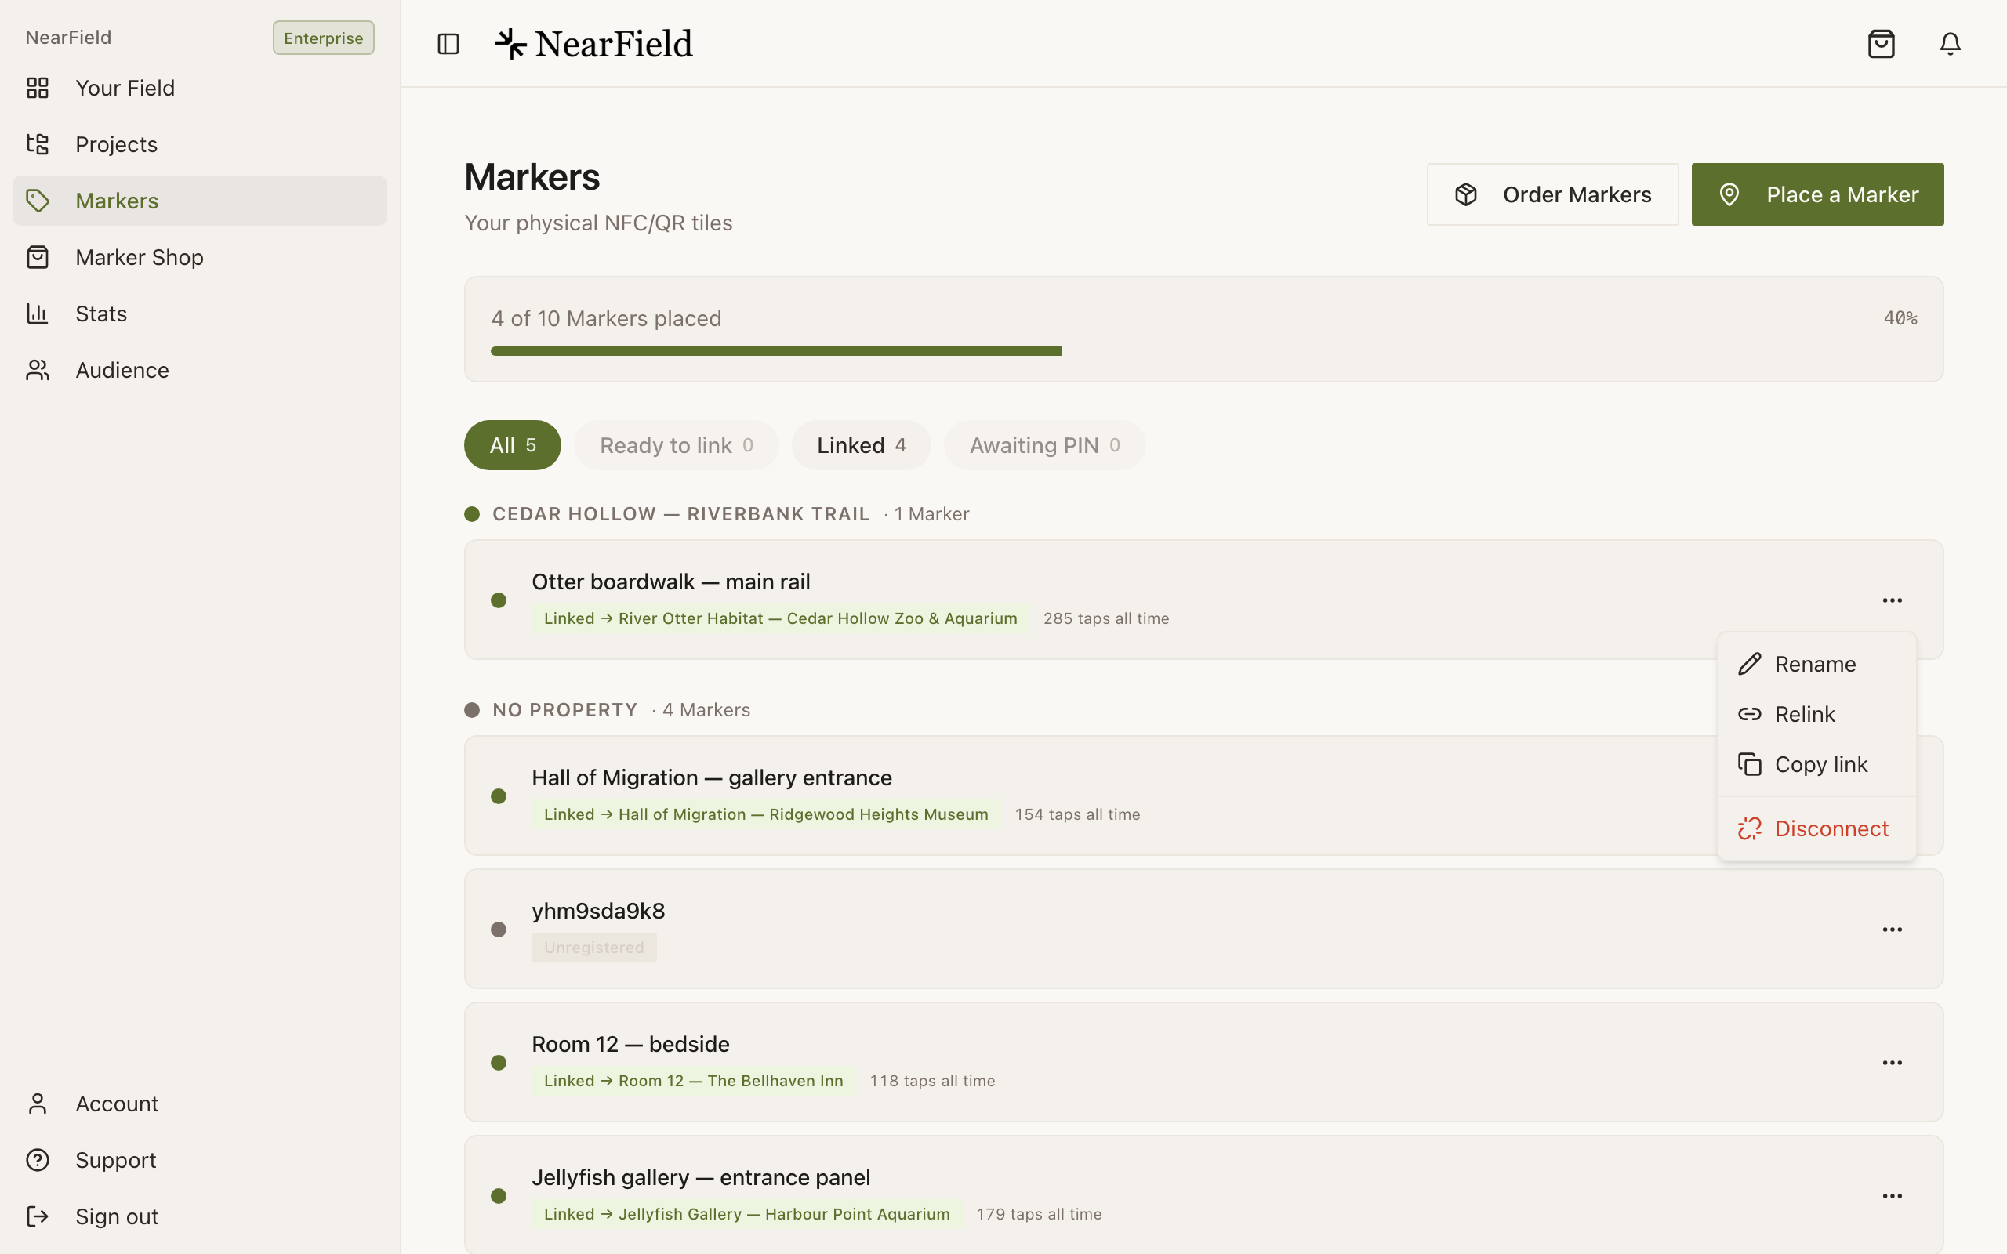Open more options for yhm9sda9k8 marker
Image resolution: width=2007 pixels, height=1254 pixels.
pos(1892,929)
